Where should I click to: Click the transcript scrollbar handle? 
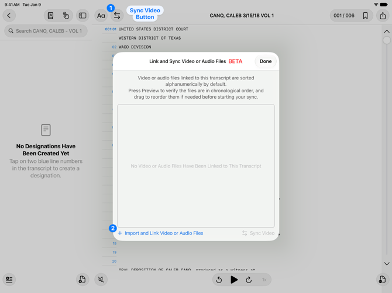point(387,40)
